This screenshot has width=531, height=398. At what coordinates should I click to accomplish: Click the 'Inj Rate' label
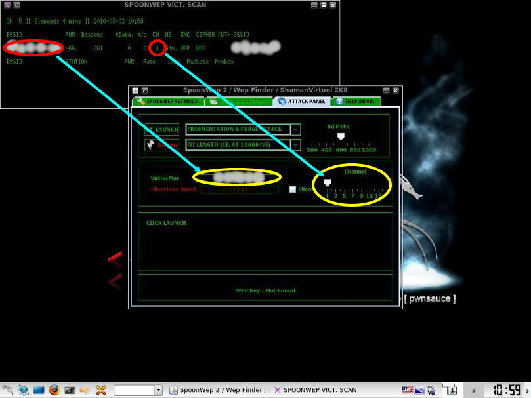click(338, 127)
